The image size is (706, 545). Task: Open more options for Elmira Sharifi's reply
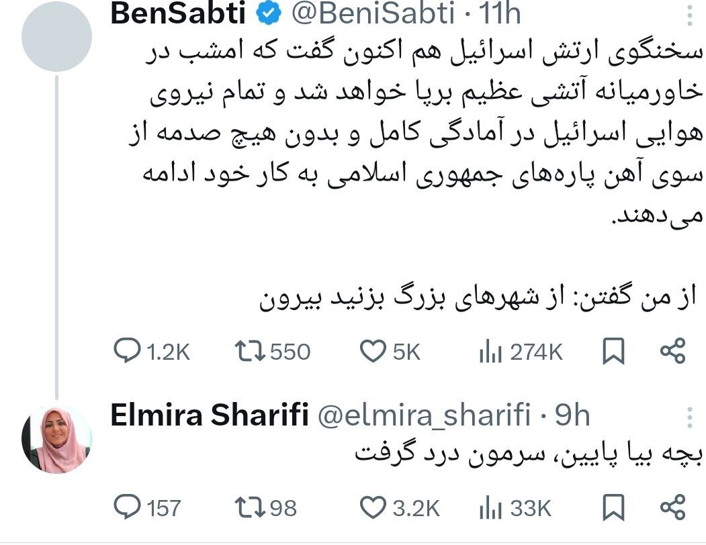tap(689, 417)
